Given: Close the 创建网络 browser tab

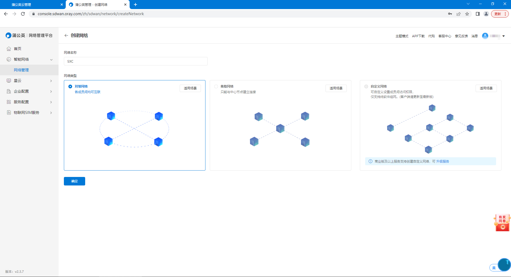Looking at the screenshot, I should point(125,5).
